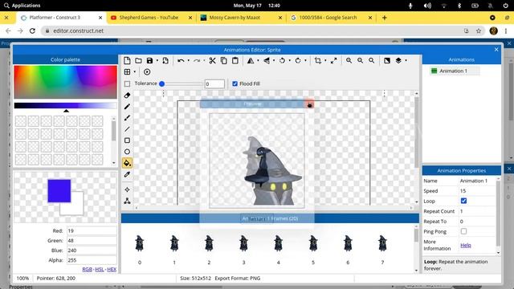Click the Red value input field

click(x=92, y=230)
